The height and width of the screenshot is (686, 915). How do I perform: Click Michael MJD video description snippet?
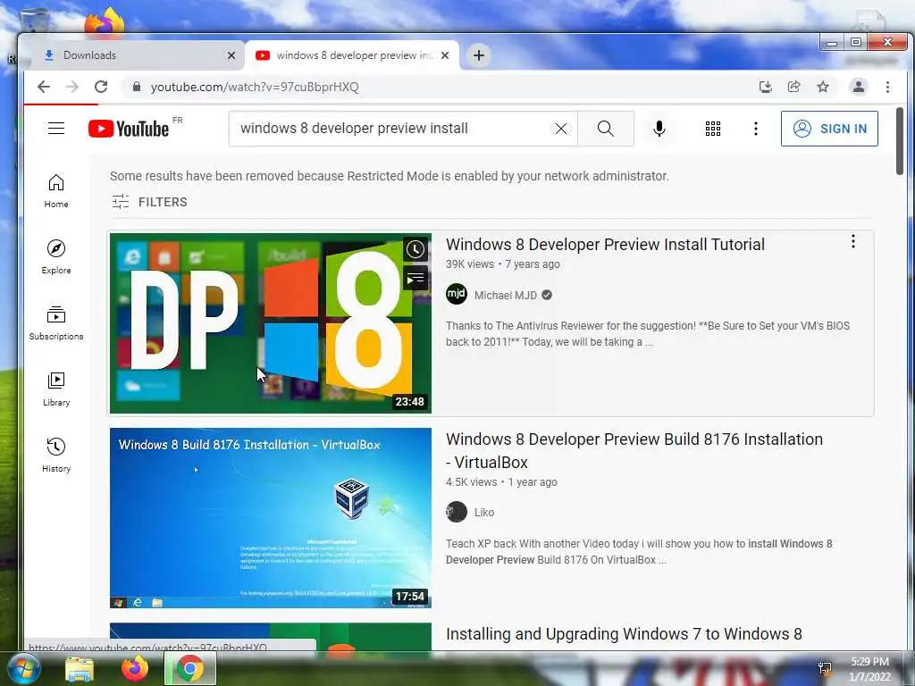point(648,334)
